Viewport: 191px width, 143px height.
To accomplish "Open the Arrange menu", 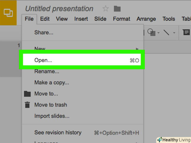I will (x=146, y=19).
